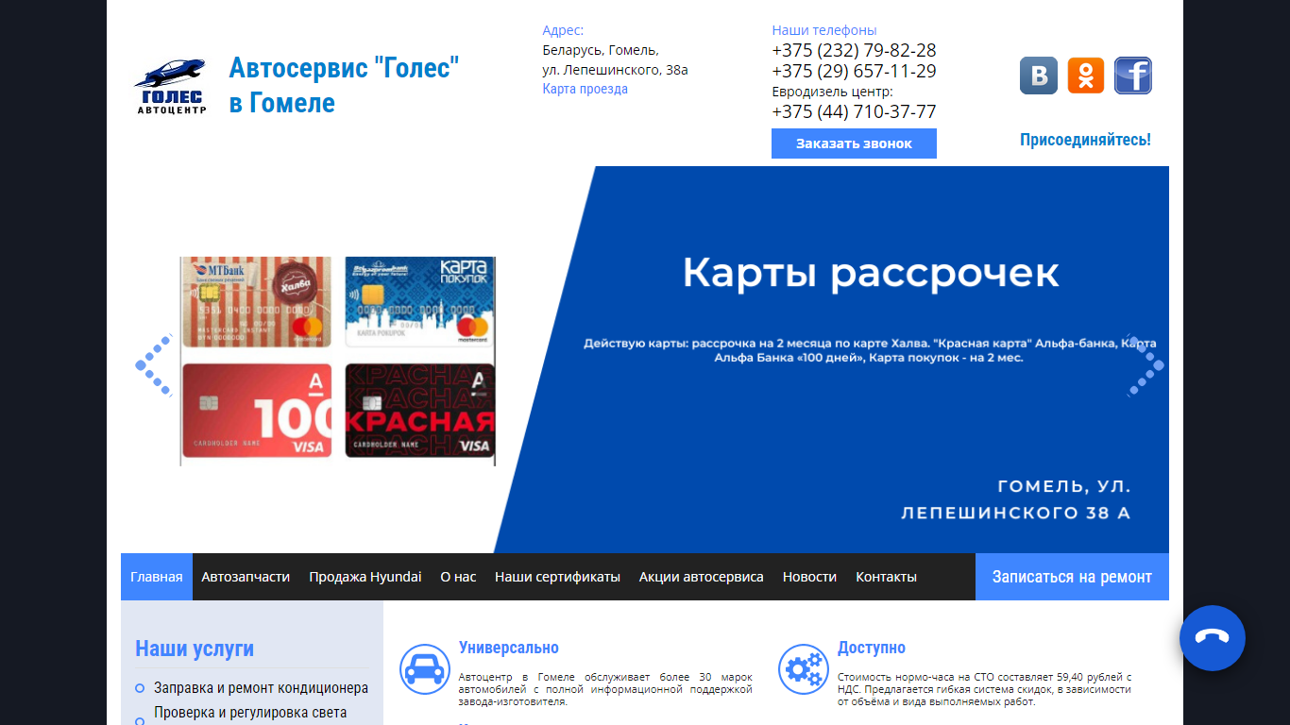Screen dimensions: 1290x725
Task: Click phone number +375 (29) 657-11-29
Action: tap(854, 71)
